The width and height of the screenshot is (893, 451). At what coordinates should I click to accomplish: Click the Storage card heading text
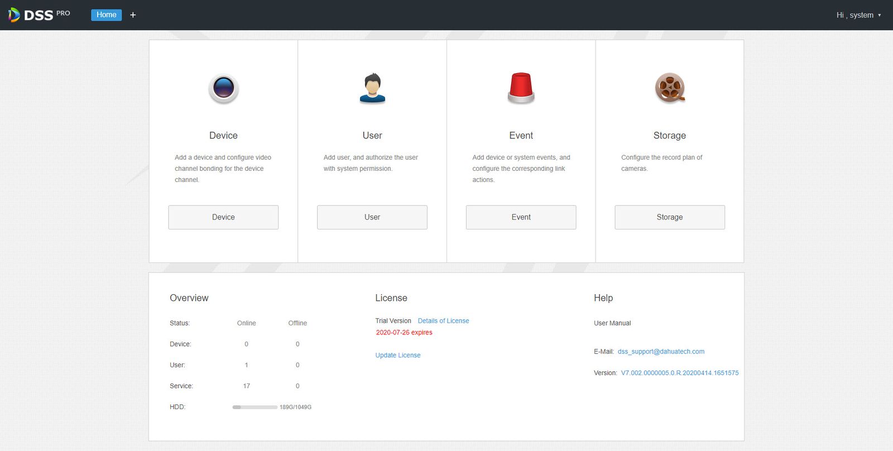[x=670, y=136]
